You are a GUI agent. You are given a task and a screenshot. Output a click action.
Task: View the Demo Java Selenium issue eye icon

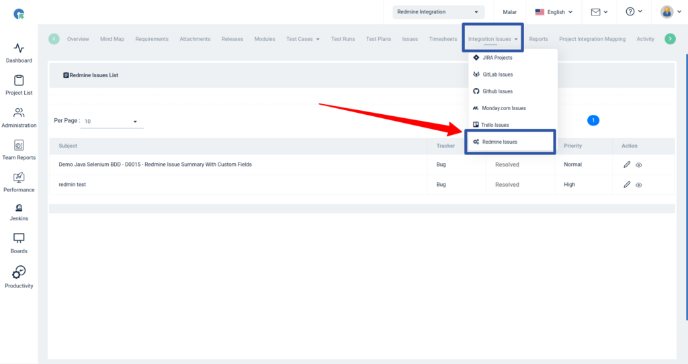(639, 165)
